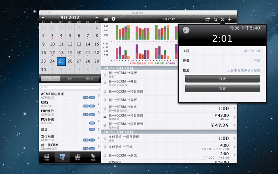Expand 培训 project chevron
The image size is (278, 174).
99,129
